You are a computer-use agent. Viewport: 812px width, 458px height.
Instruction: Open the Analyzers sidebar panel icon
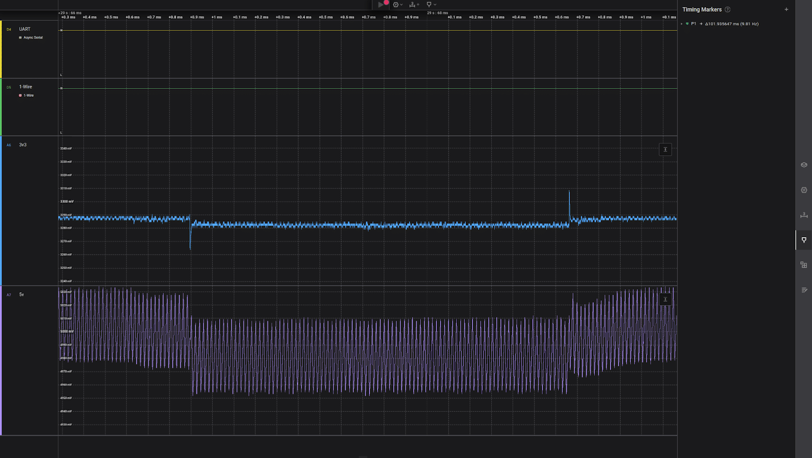point(804,190)
